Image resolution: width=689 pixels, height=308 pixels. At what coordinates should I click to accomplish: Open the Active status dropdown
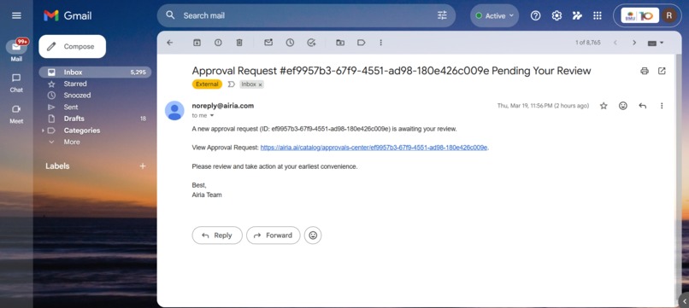tap(494, 16)
